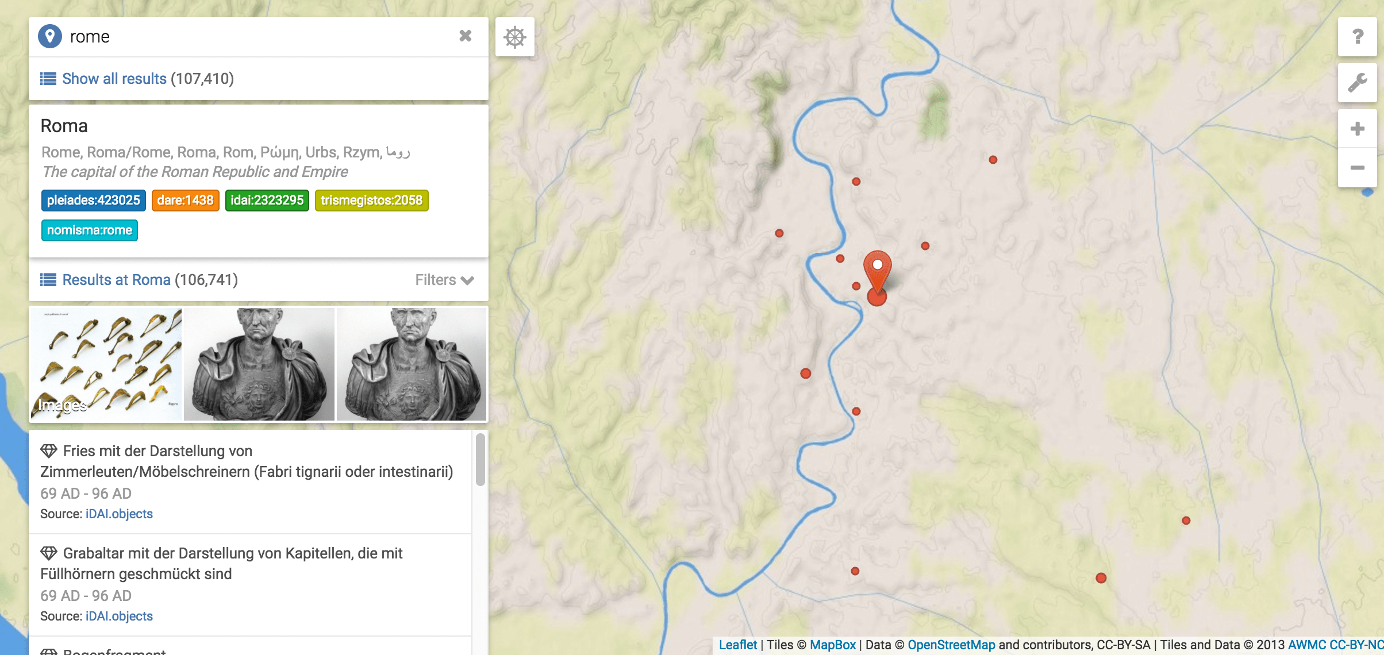The width and height of the screenshot is (1384, 655).
Task: Open the help question mark button
Action: pyautogui.click(x=1357, y=37)
